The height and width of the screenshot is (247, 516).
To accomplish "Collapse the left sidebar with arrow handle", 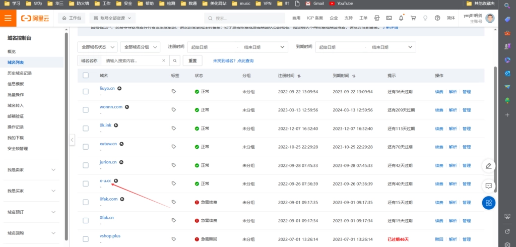I will tap(72, 140).
